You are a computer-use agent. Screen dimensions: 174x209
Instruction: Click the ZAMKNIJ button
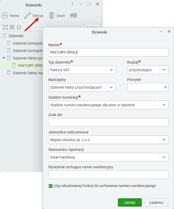(x=156, y=202)
